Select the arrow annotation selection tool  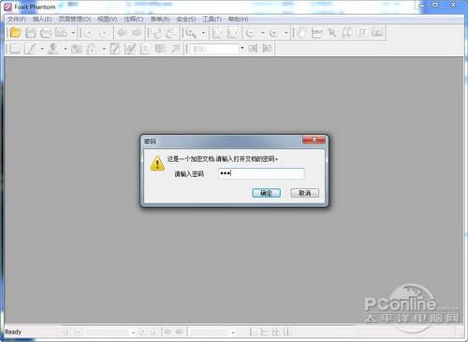tap(332, 33)
